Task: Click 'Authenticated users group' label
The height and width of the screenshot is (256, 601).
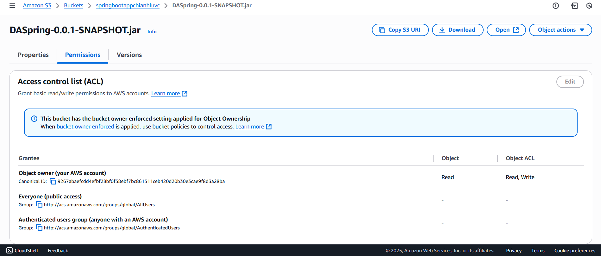Action: pyautogui.click(x=93, y=220)
